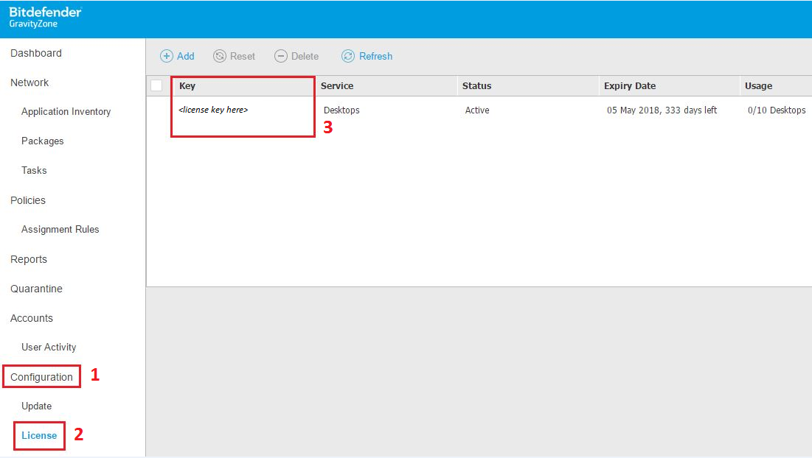Screen dimensions: 812x458
Task: Open the Policies section
Action: 28,200
